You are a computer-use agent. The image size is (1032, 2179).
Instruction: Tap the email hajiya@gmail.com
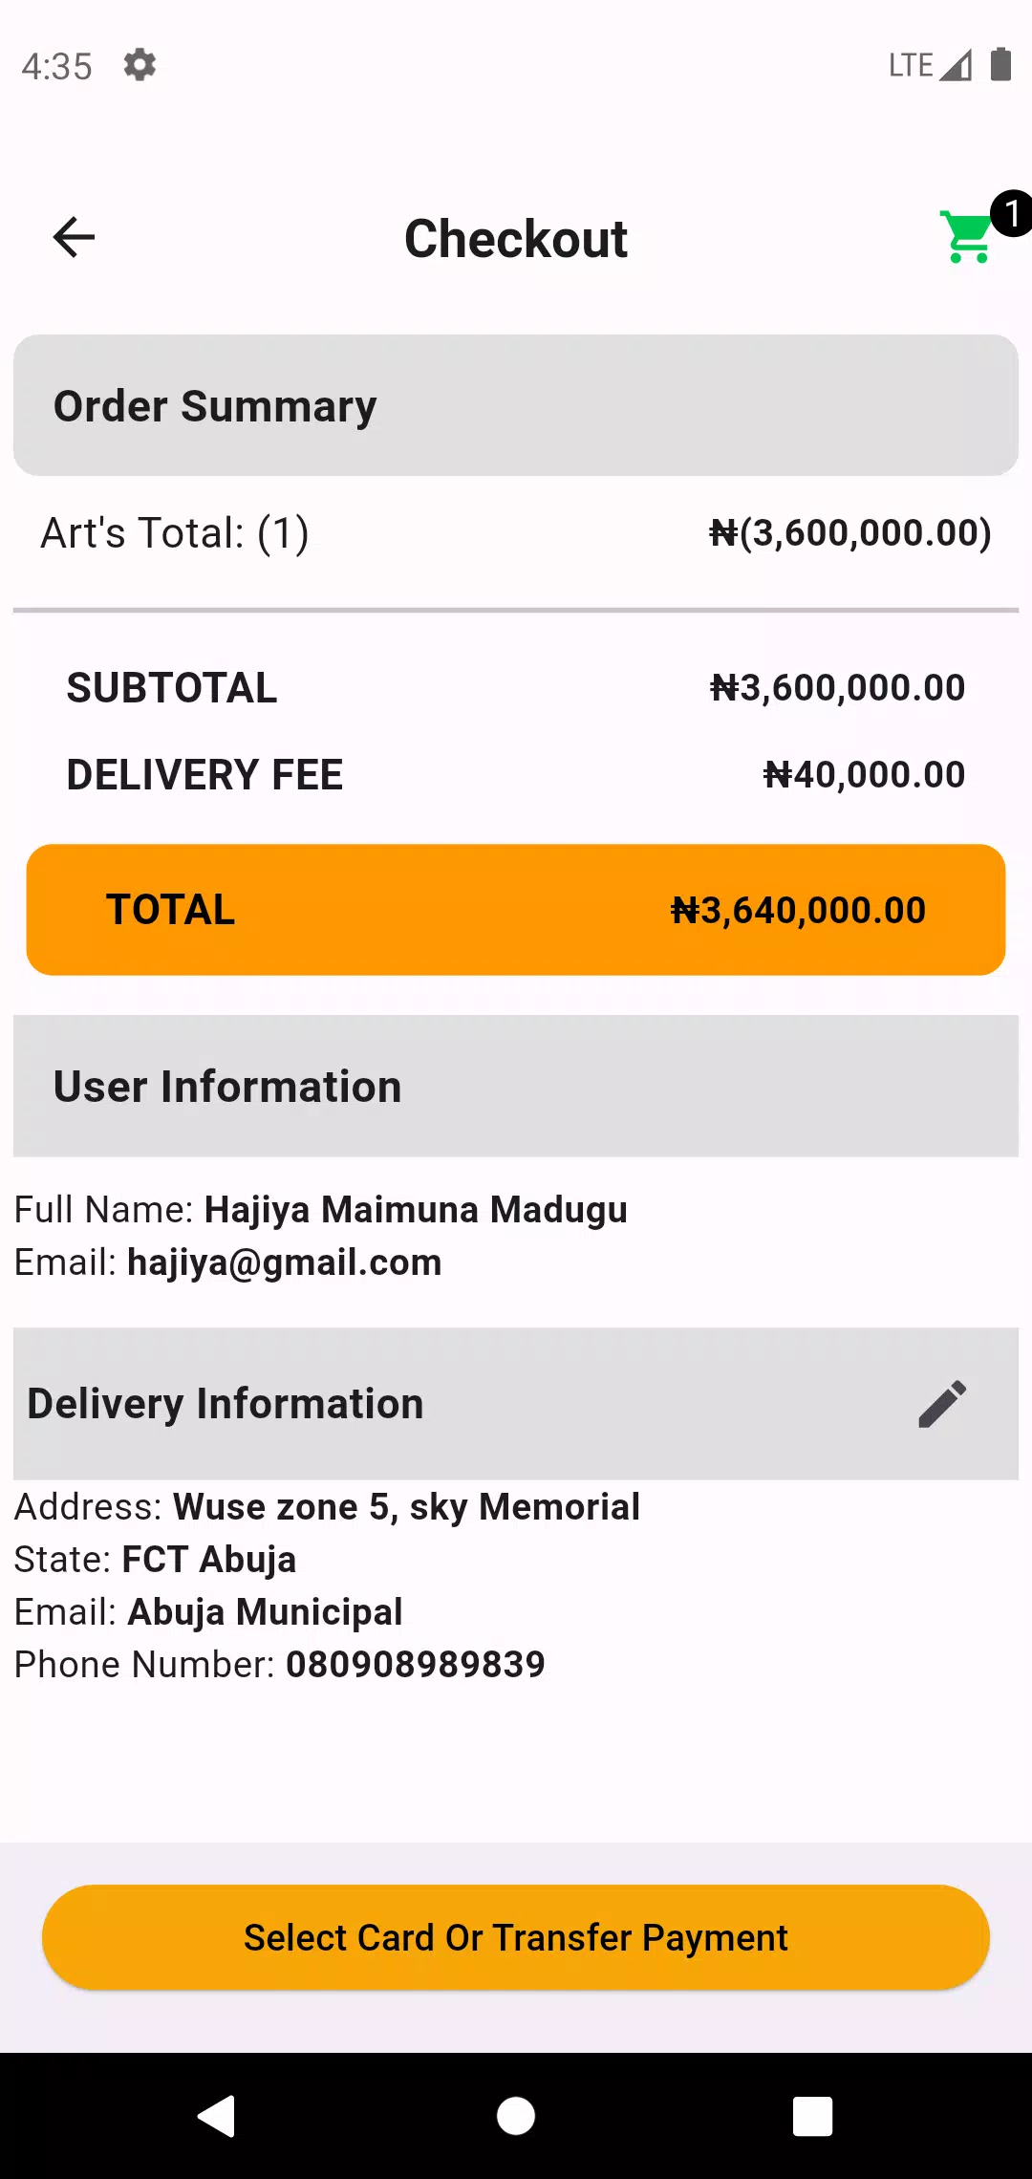click(x=285, y=1262)
